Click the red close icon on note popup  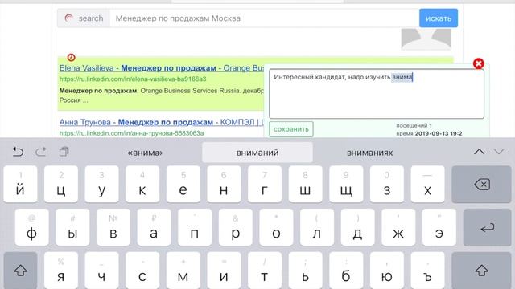[x=478, y=63]
